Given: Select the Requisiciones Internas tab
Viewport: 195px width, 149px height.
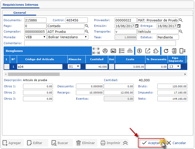Looking at the screenshot, I should point(20,5).
